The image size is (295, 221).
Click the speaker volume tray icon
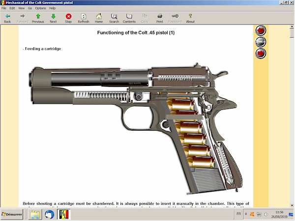(x=266, y=214)
